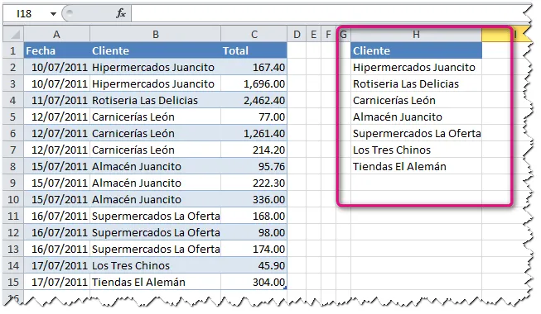Select row 5 header

coord(13,117)
